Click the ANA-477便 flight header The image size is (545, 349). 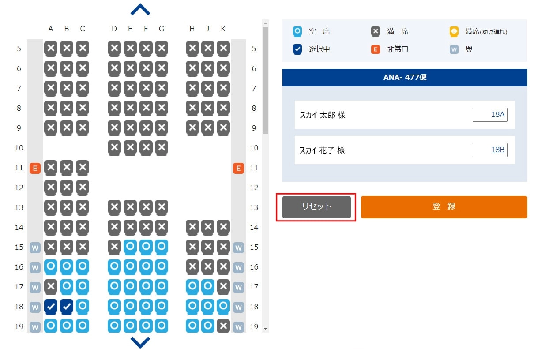click(x=405, y=78)
